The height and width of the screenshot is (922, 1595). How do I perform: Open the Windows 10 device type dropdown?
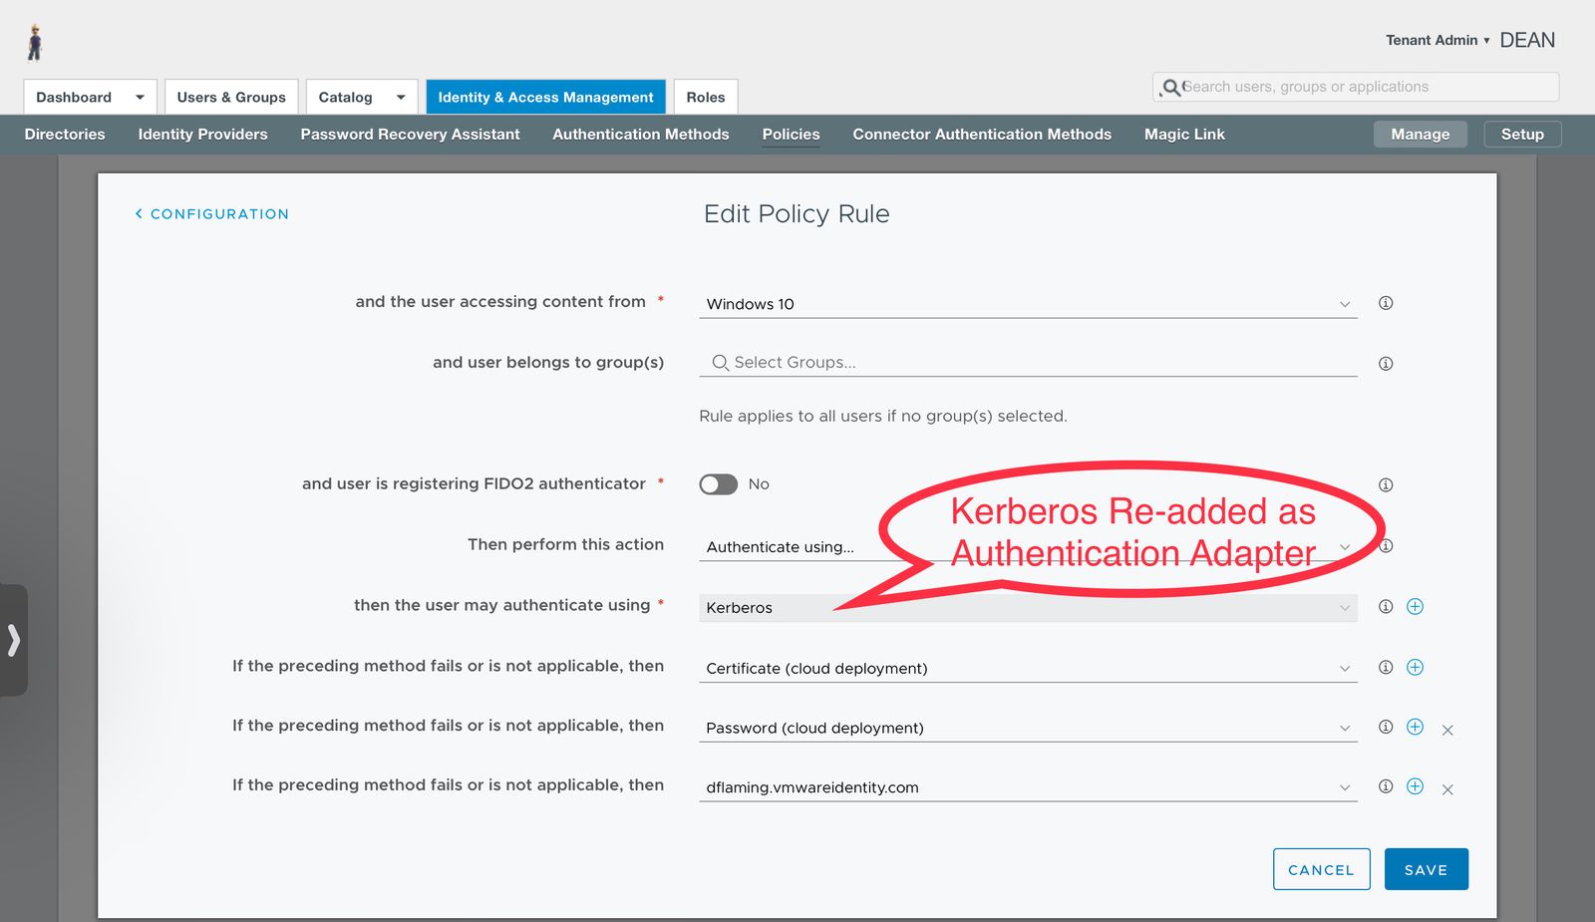pos(1027,304)
